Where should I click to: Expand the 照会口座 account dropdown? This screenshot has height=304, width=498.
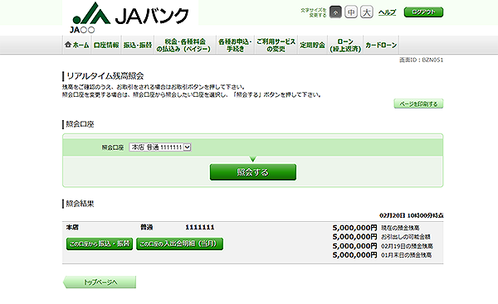click(x=159, y=147)
